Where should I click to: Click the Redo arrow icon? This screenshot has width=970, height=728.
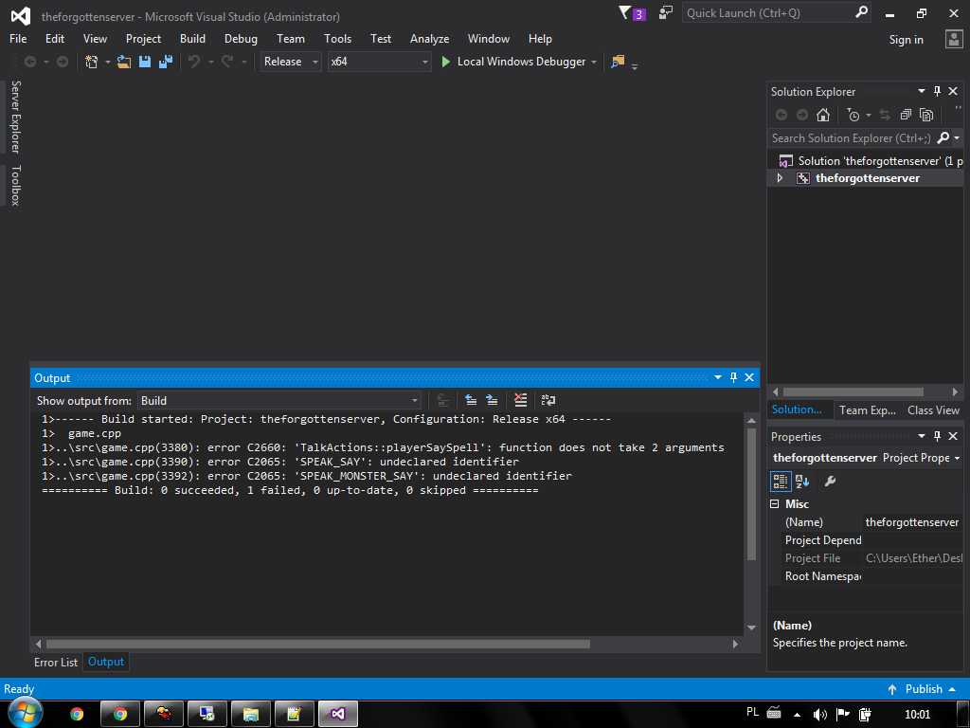[227, 62]
